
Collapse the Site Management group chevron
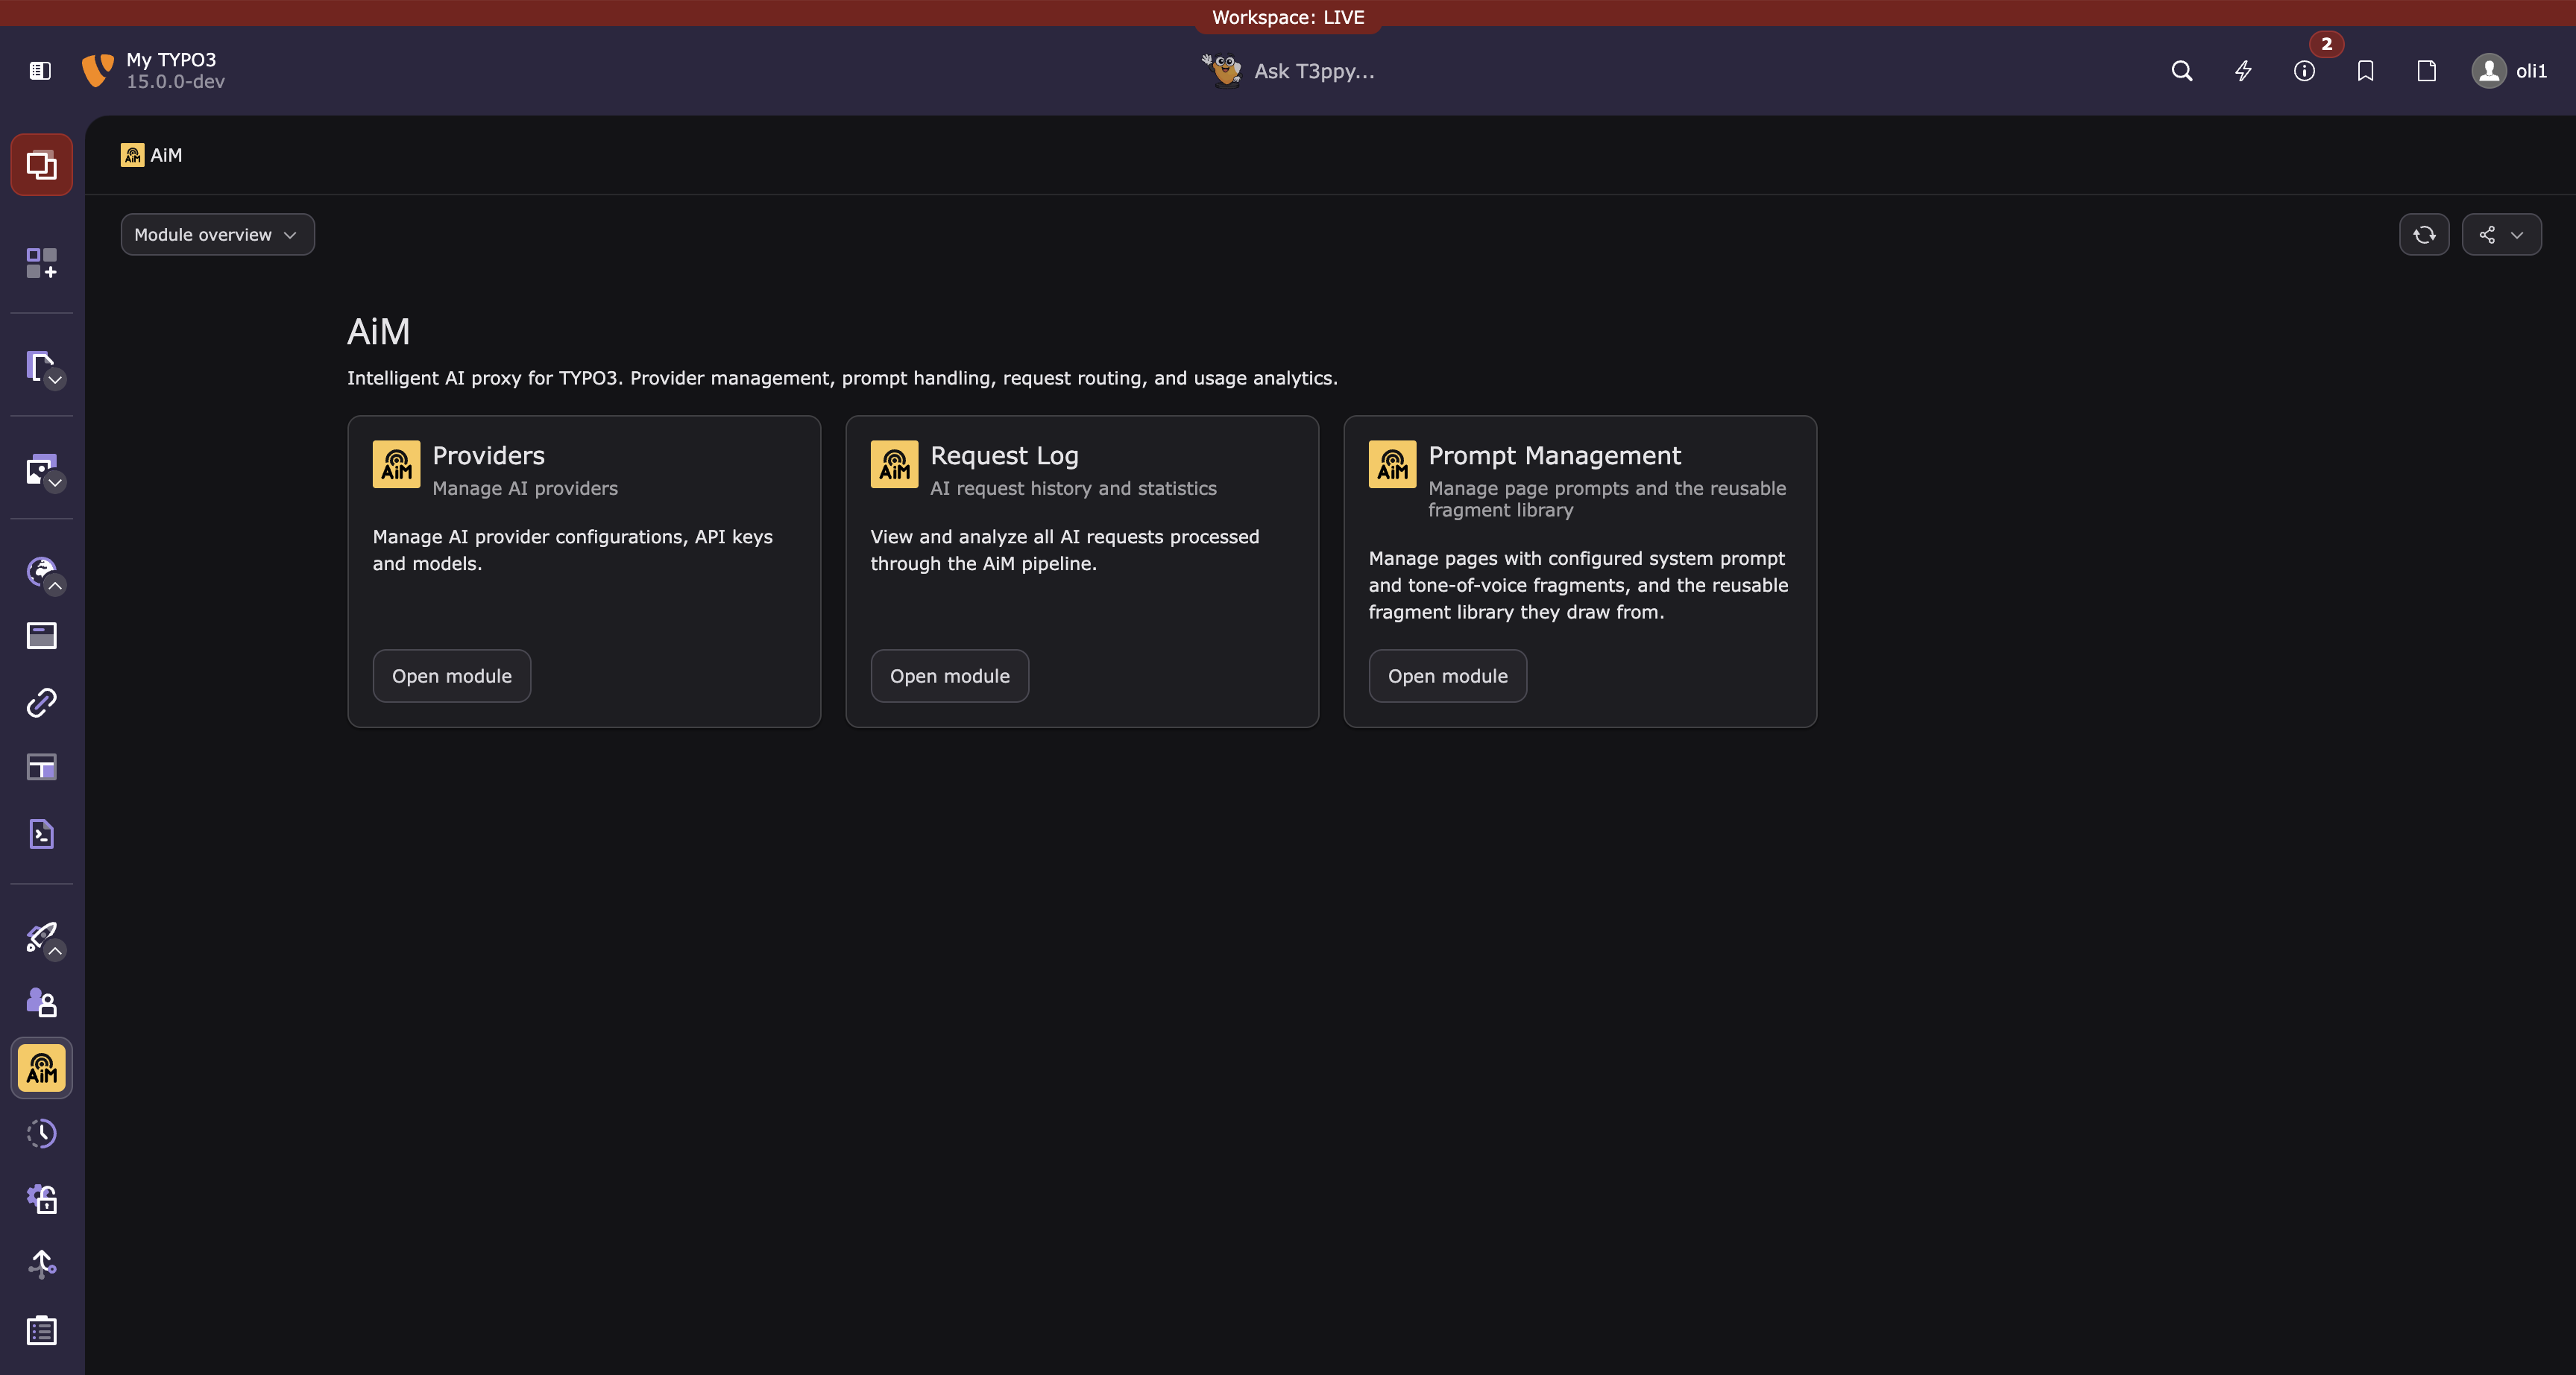click(56, 586)
